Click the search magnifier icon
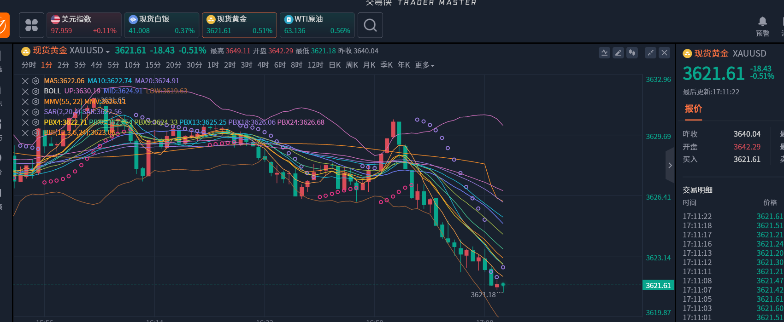Screen dimensions: 784x322 click(370, 25)
